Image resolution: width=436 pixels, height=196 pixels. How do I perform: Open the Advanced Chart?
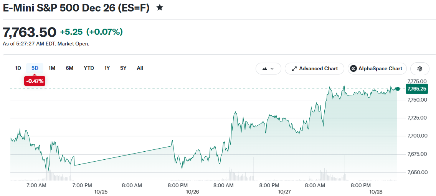314,69
